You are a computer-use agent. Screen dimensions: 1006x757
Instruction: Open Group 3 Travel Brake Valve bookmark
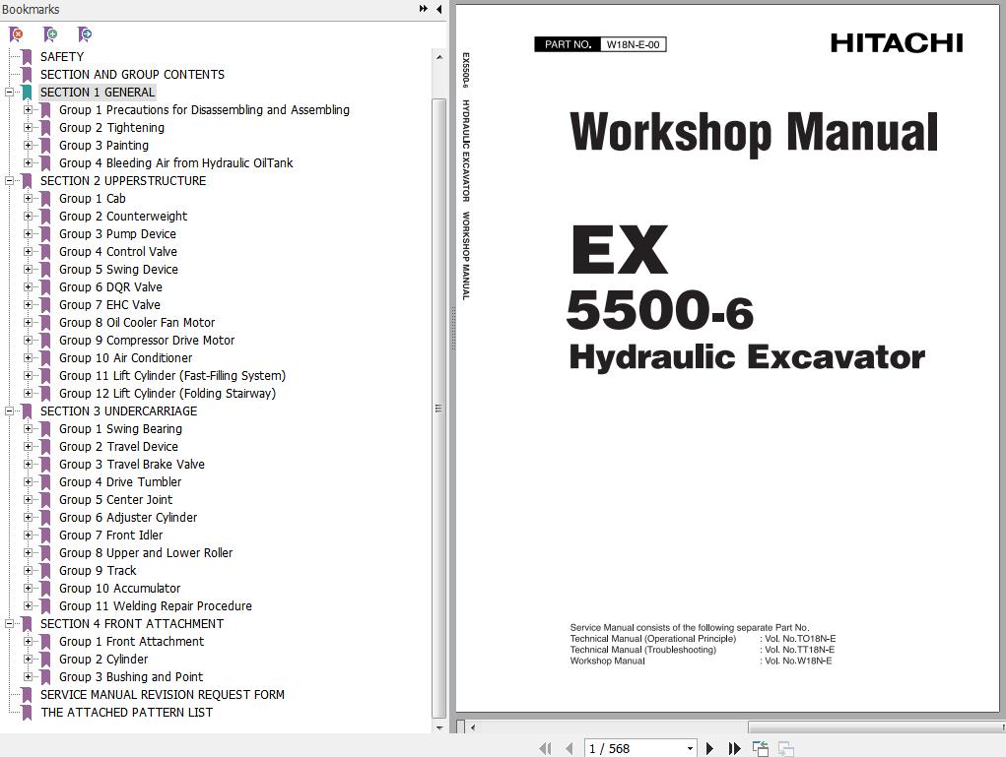point(132,464)
